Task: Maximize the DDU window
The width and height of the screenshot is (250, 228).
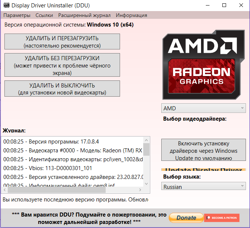Action: coord(224,5)
